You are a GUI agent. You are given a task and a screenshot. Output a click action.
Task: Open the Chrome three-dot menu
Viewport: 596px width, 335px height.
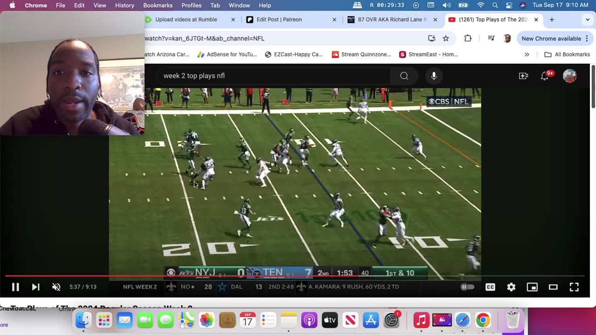coord(587,39)
